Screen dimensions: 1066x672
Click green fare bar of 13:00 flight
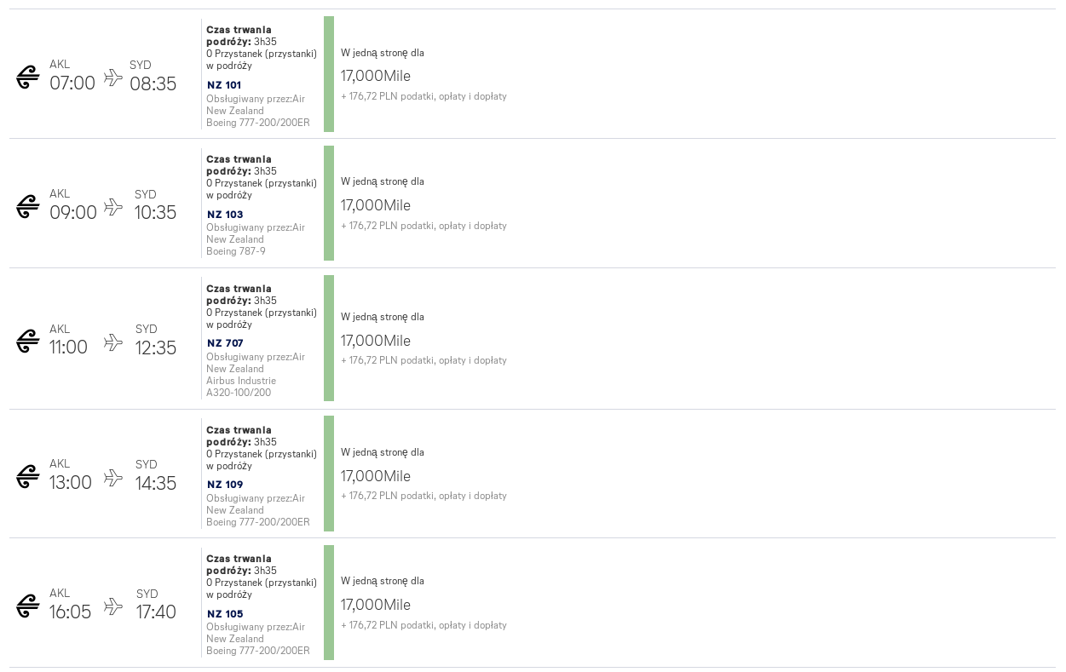tap(329, 474)
